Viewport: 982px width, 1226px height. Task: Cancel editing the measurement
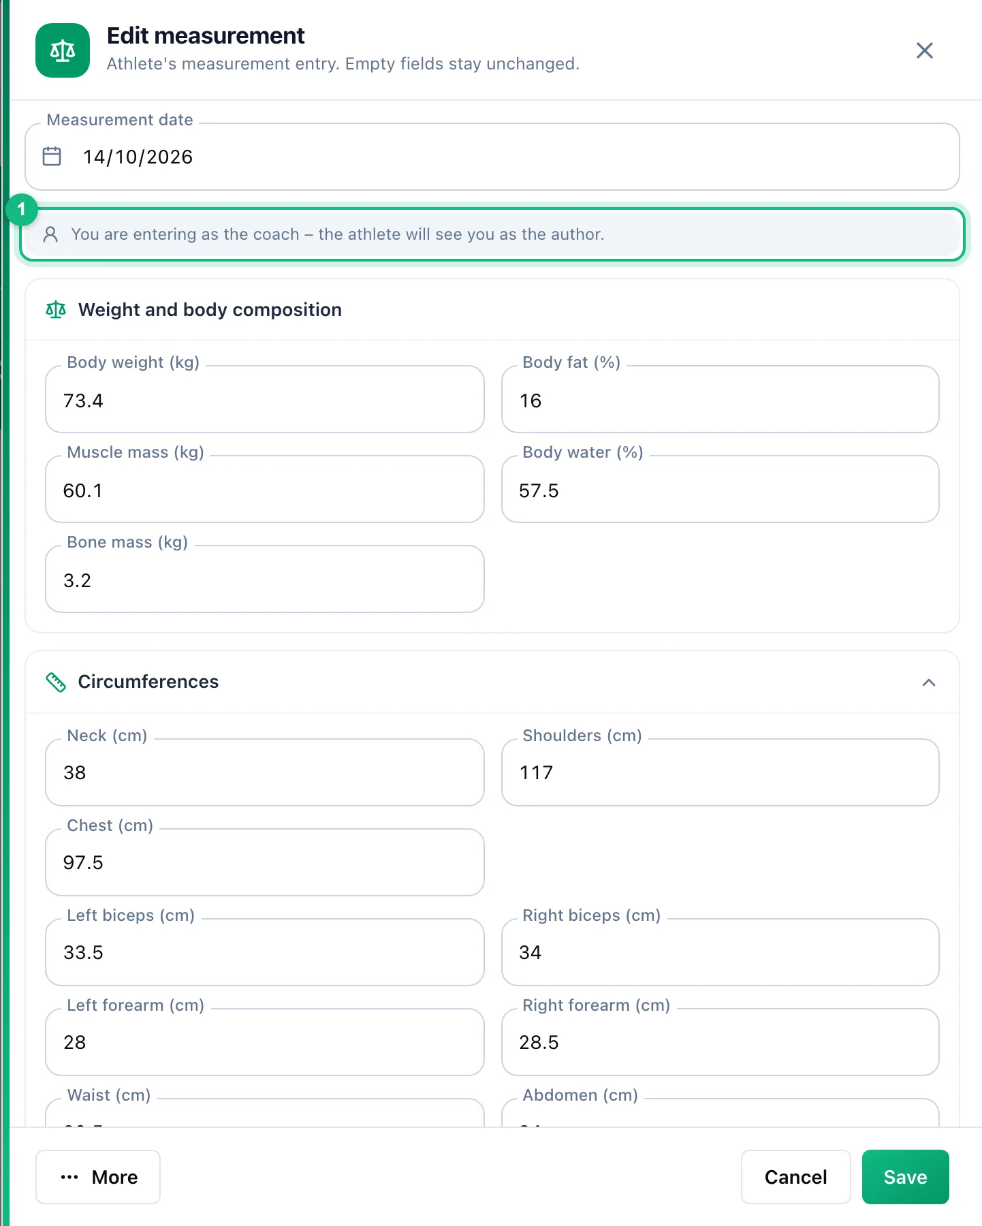tap(795, 1177)
